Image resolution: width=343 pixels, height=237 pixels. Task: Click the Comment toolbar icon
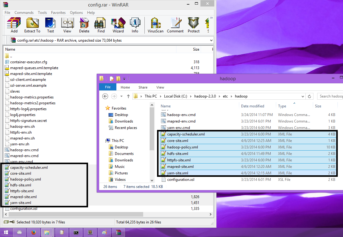(x=175, y=25)
